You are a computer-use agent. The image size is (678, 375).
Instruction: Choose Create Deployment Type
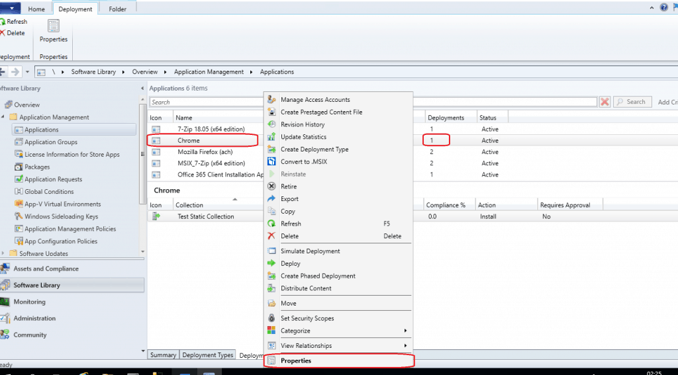[x=315, y=149]
